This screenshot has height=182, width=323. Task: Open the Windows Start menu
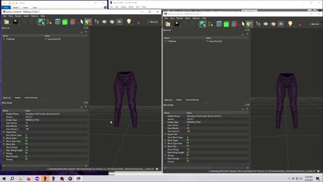[x=4, y=178]
